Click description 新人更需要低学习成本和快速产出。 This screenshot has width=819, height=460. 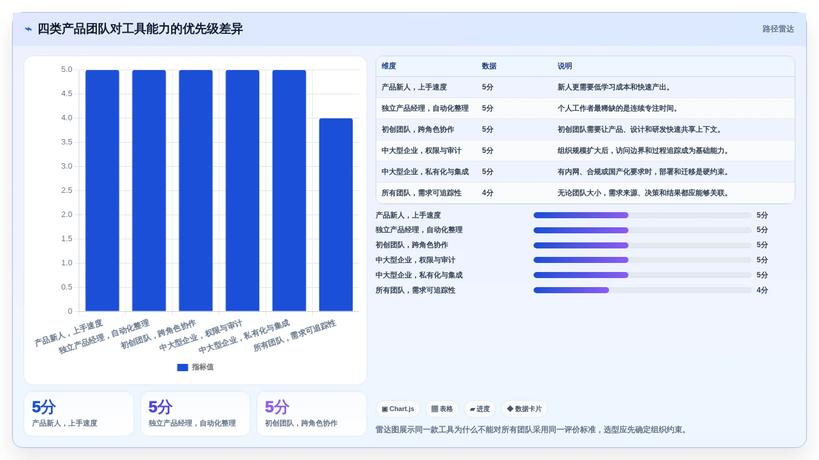pyautogui.click(x=616, y=87)
